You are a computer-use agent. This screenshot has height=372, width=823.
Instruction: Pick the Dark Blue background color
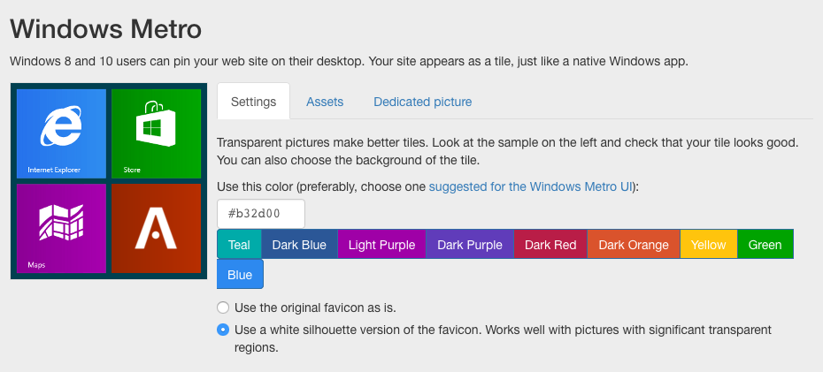[299, 245]
